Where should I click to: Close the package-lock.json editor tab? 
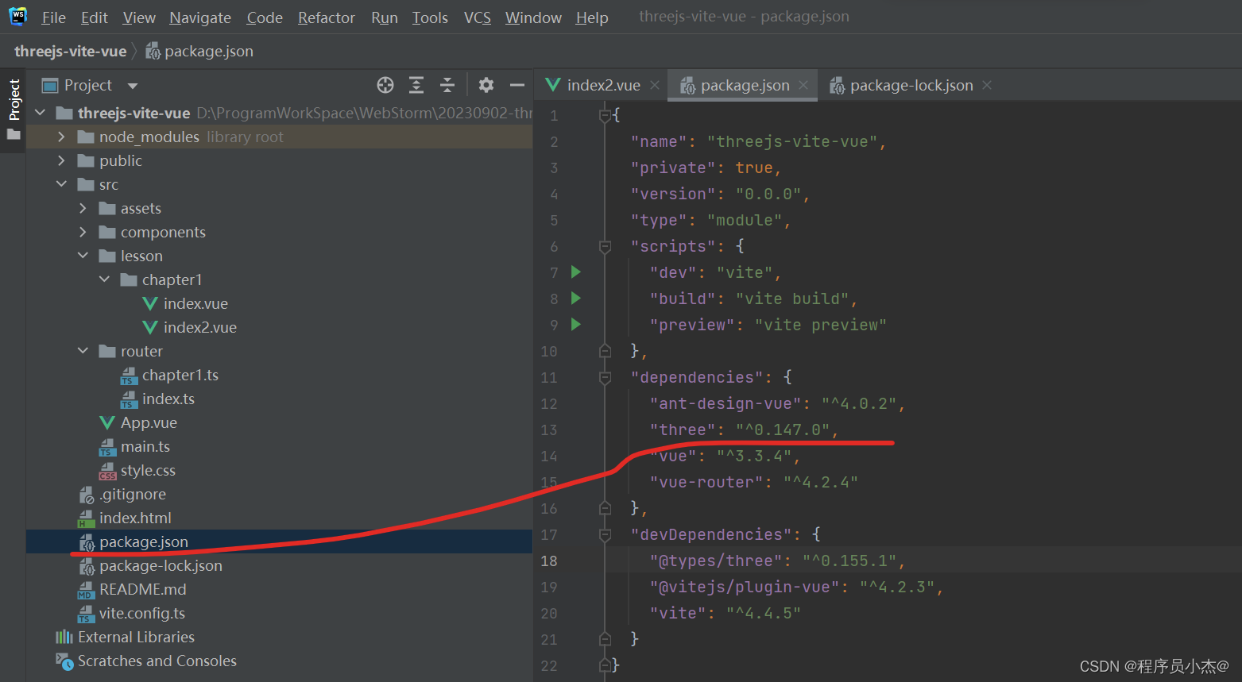click(987, 85)
